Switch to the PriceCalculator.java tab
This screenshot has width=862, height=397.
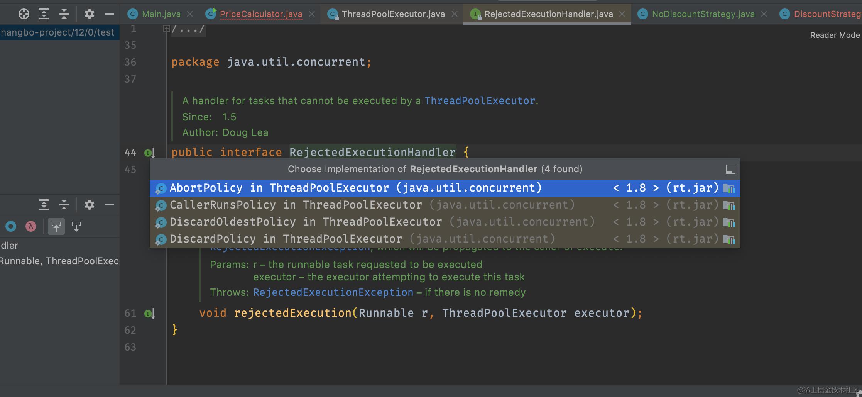pyautogui.click(x=261, y=14)
